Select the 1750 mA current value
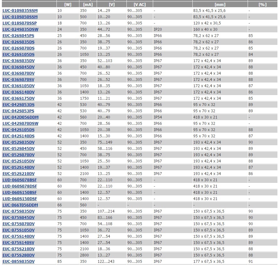 coord(84,98)
